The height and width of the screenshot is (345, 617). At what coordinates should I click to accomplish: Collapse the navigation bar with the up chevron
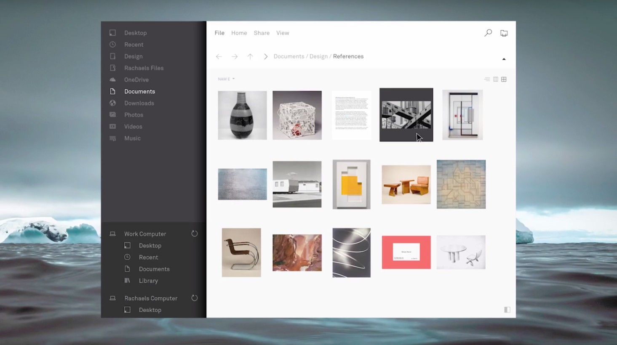pos(504,59)
